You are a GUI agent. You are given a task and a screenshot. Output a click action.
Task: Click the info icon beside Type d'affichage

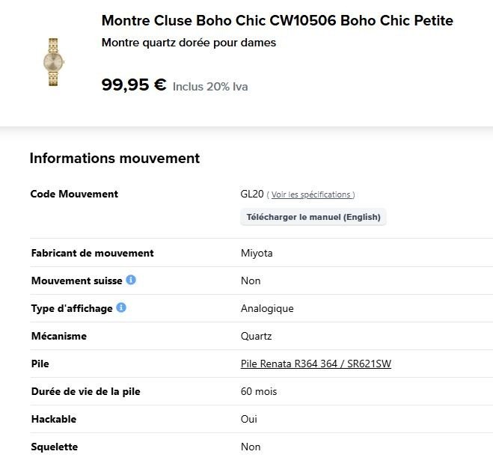(x=121, y=307)
